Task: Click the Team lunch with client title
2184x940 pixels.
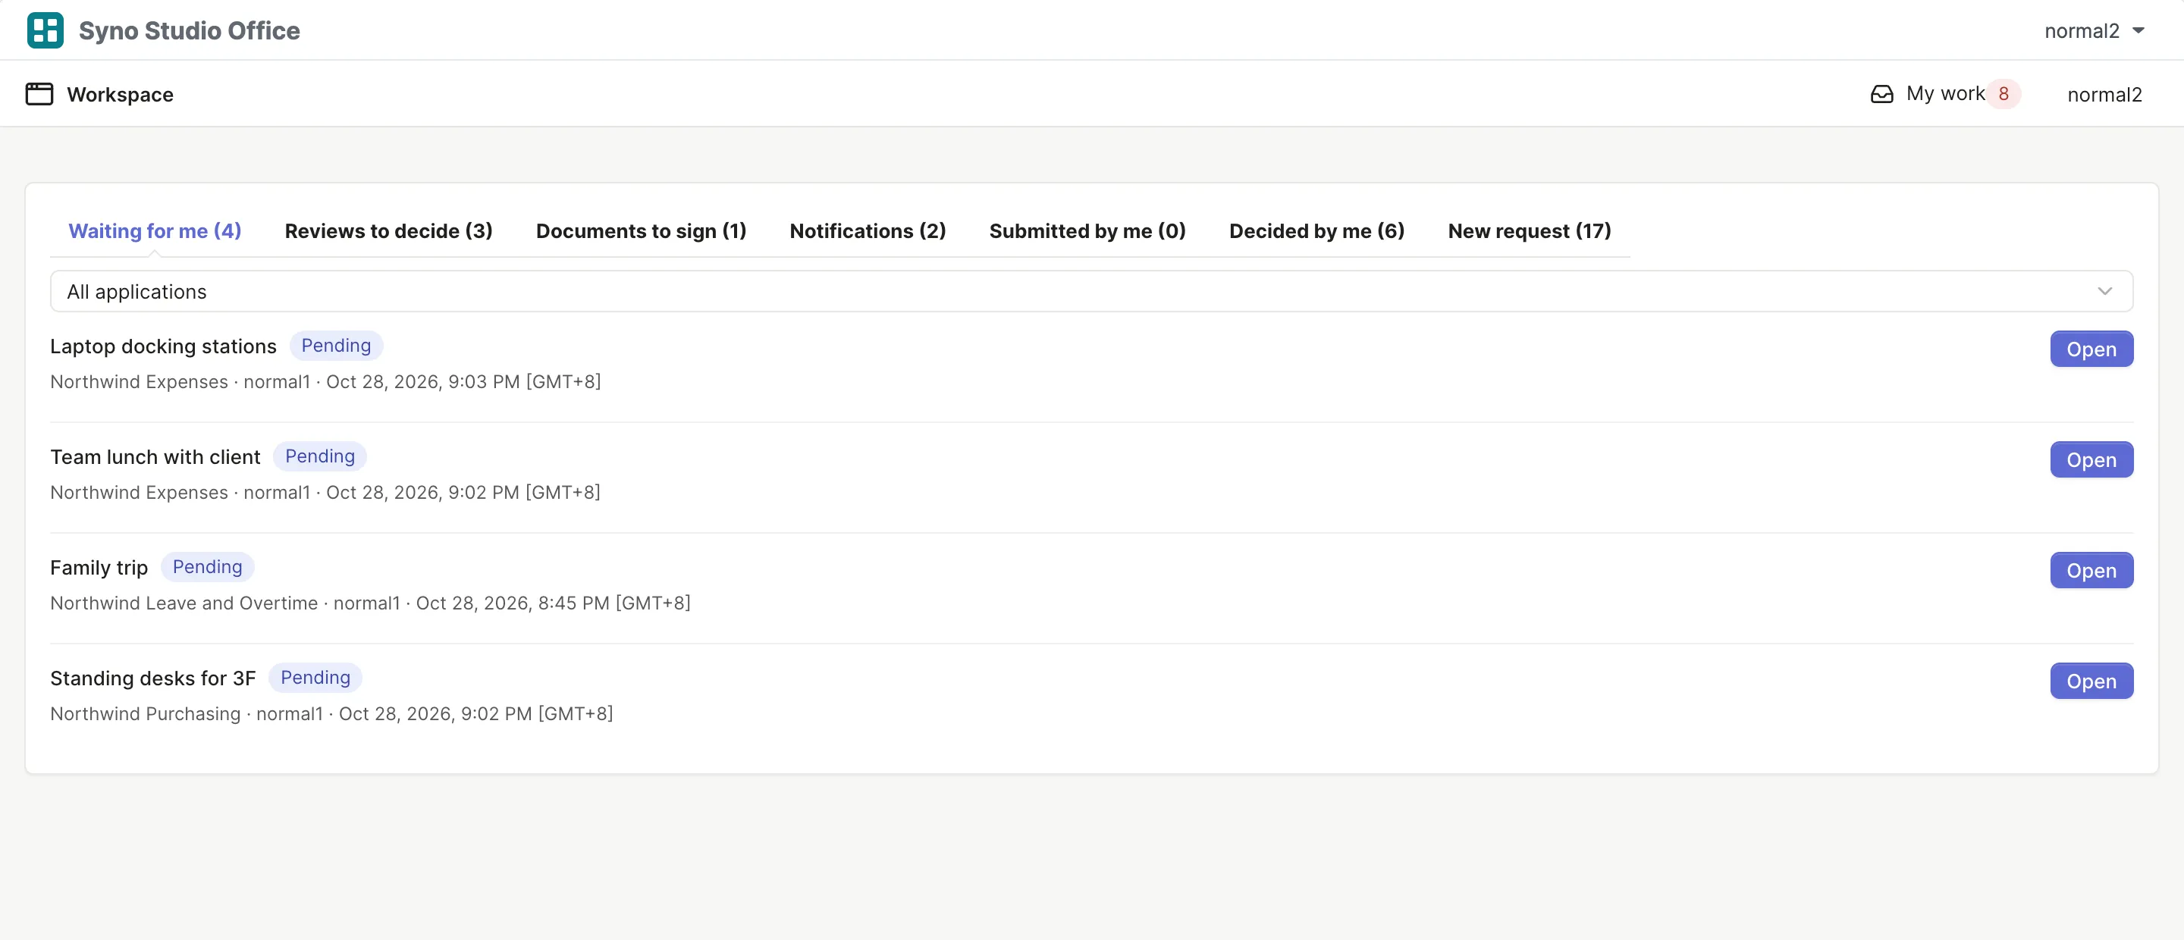Action: click(155, 457)
